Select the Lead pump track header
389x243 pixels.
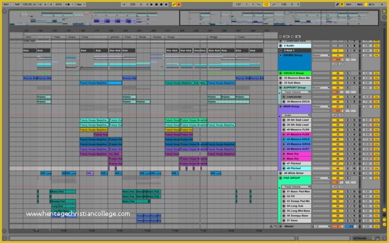coord(296,97)
